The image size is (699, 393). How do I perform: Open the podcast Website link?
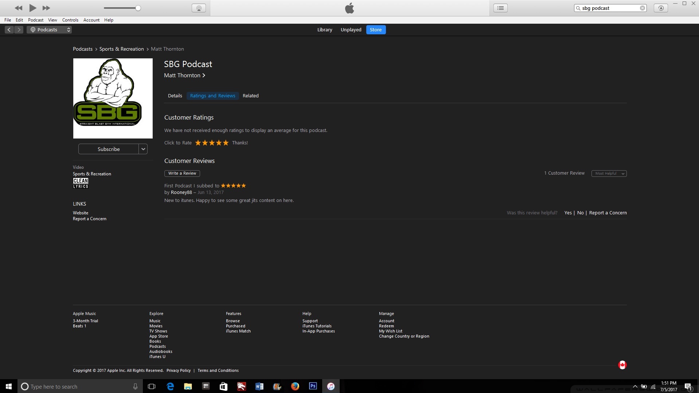(x=81, y=213)
